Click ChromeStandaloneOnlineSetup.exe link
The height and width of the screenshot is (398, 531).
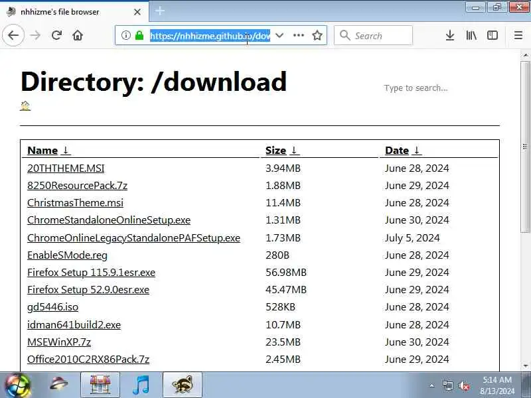coord(109,220)
